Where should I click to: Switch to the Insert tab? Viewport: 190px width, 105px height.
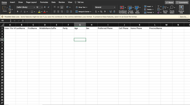[12, 2]
